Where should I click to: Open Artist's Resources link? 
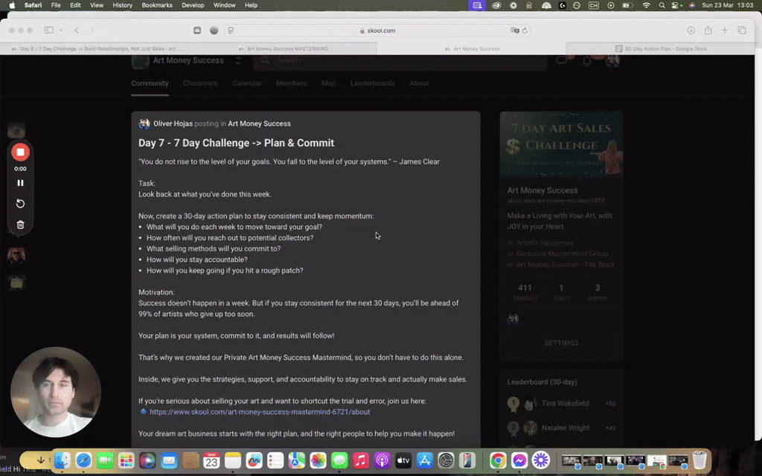pos(545,243)
